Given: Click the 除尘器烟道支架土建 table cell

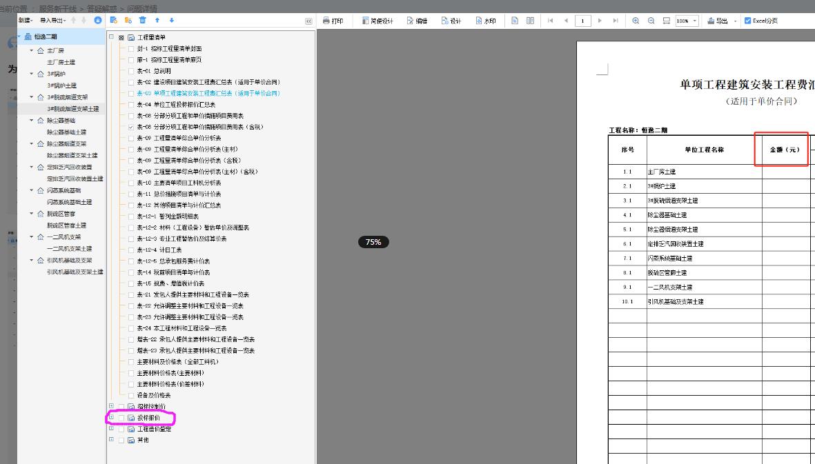Looking at the screenshot, I should tap(705, 230).
